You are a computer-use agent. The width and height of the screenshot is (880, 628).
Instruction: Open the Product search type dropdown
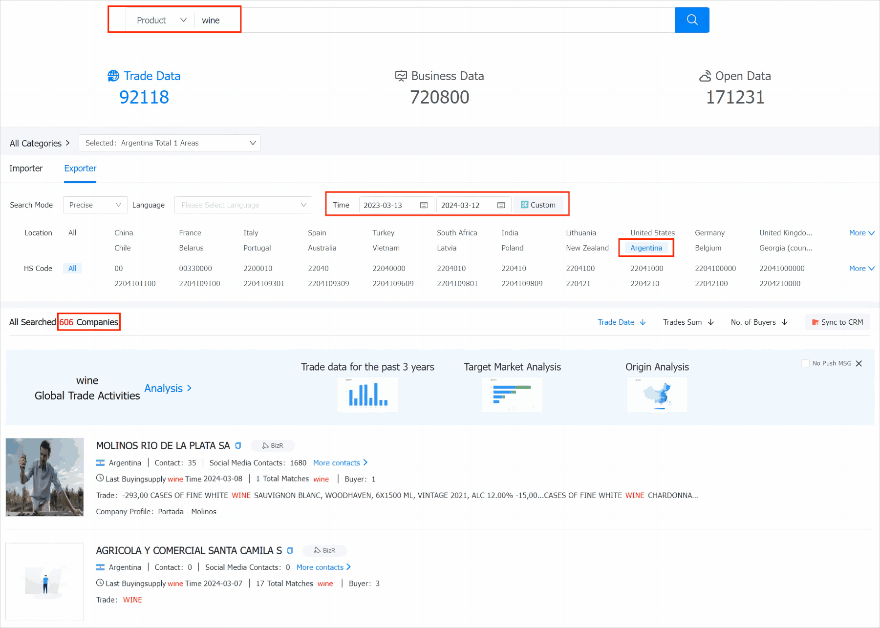click(x=161, y=20)
